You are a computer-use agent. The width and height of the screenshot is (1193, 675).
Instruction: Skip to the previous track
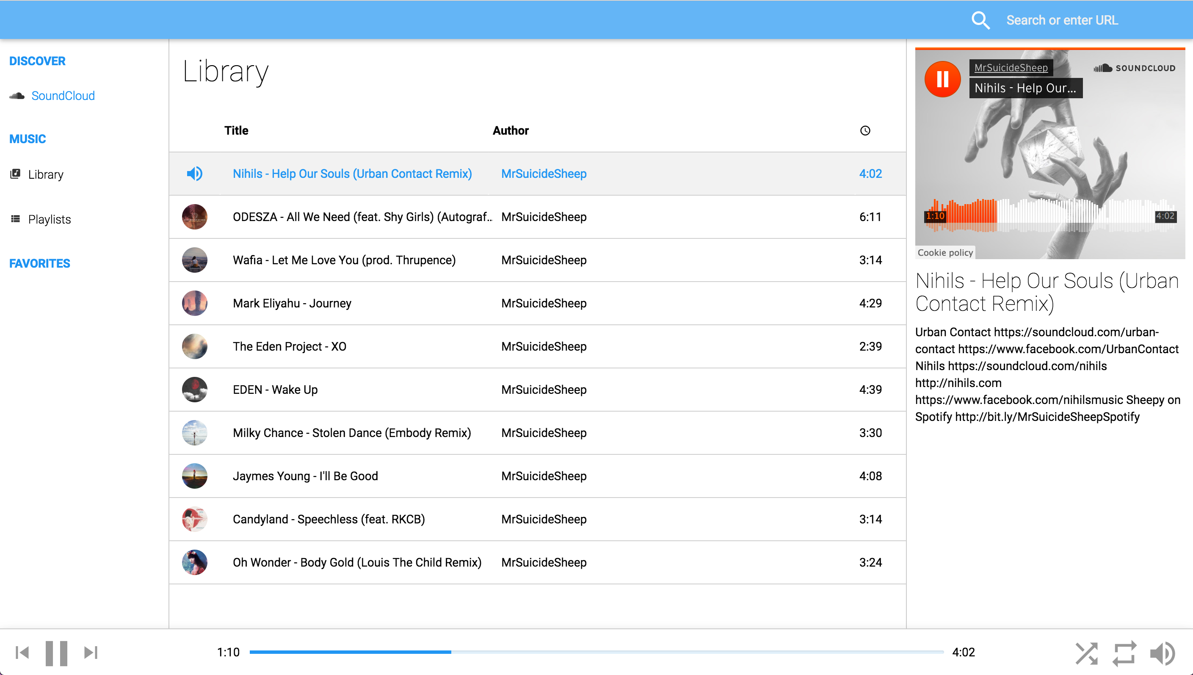(x=22, y=652)
